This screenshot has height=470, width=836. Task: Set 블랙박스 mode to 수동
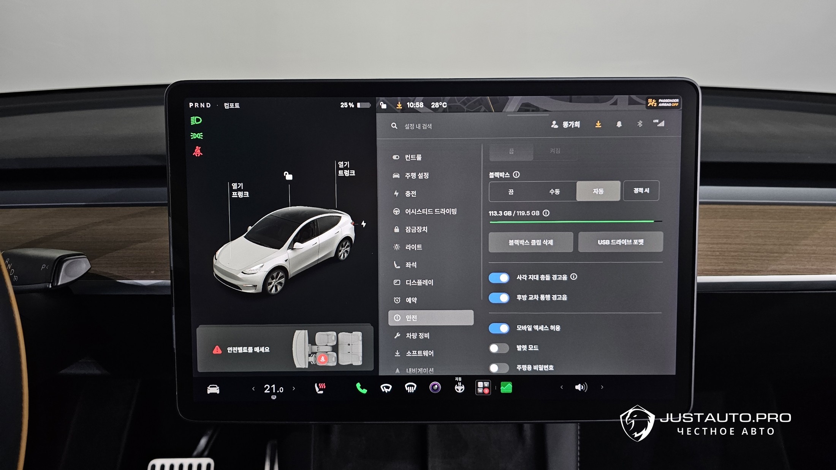point(554,191)
